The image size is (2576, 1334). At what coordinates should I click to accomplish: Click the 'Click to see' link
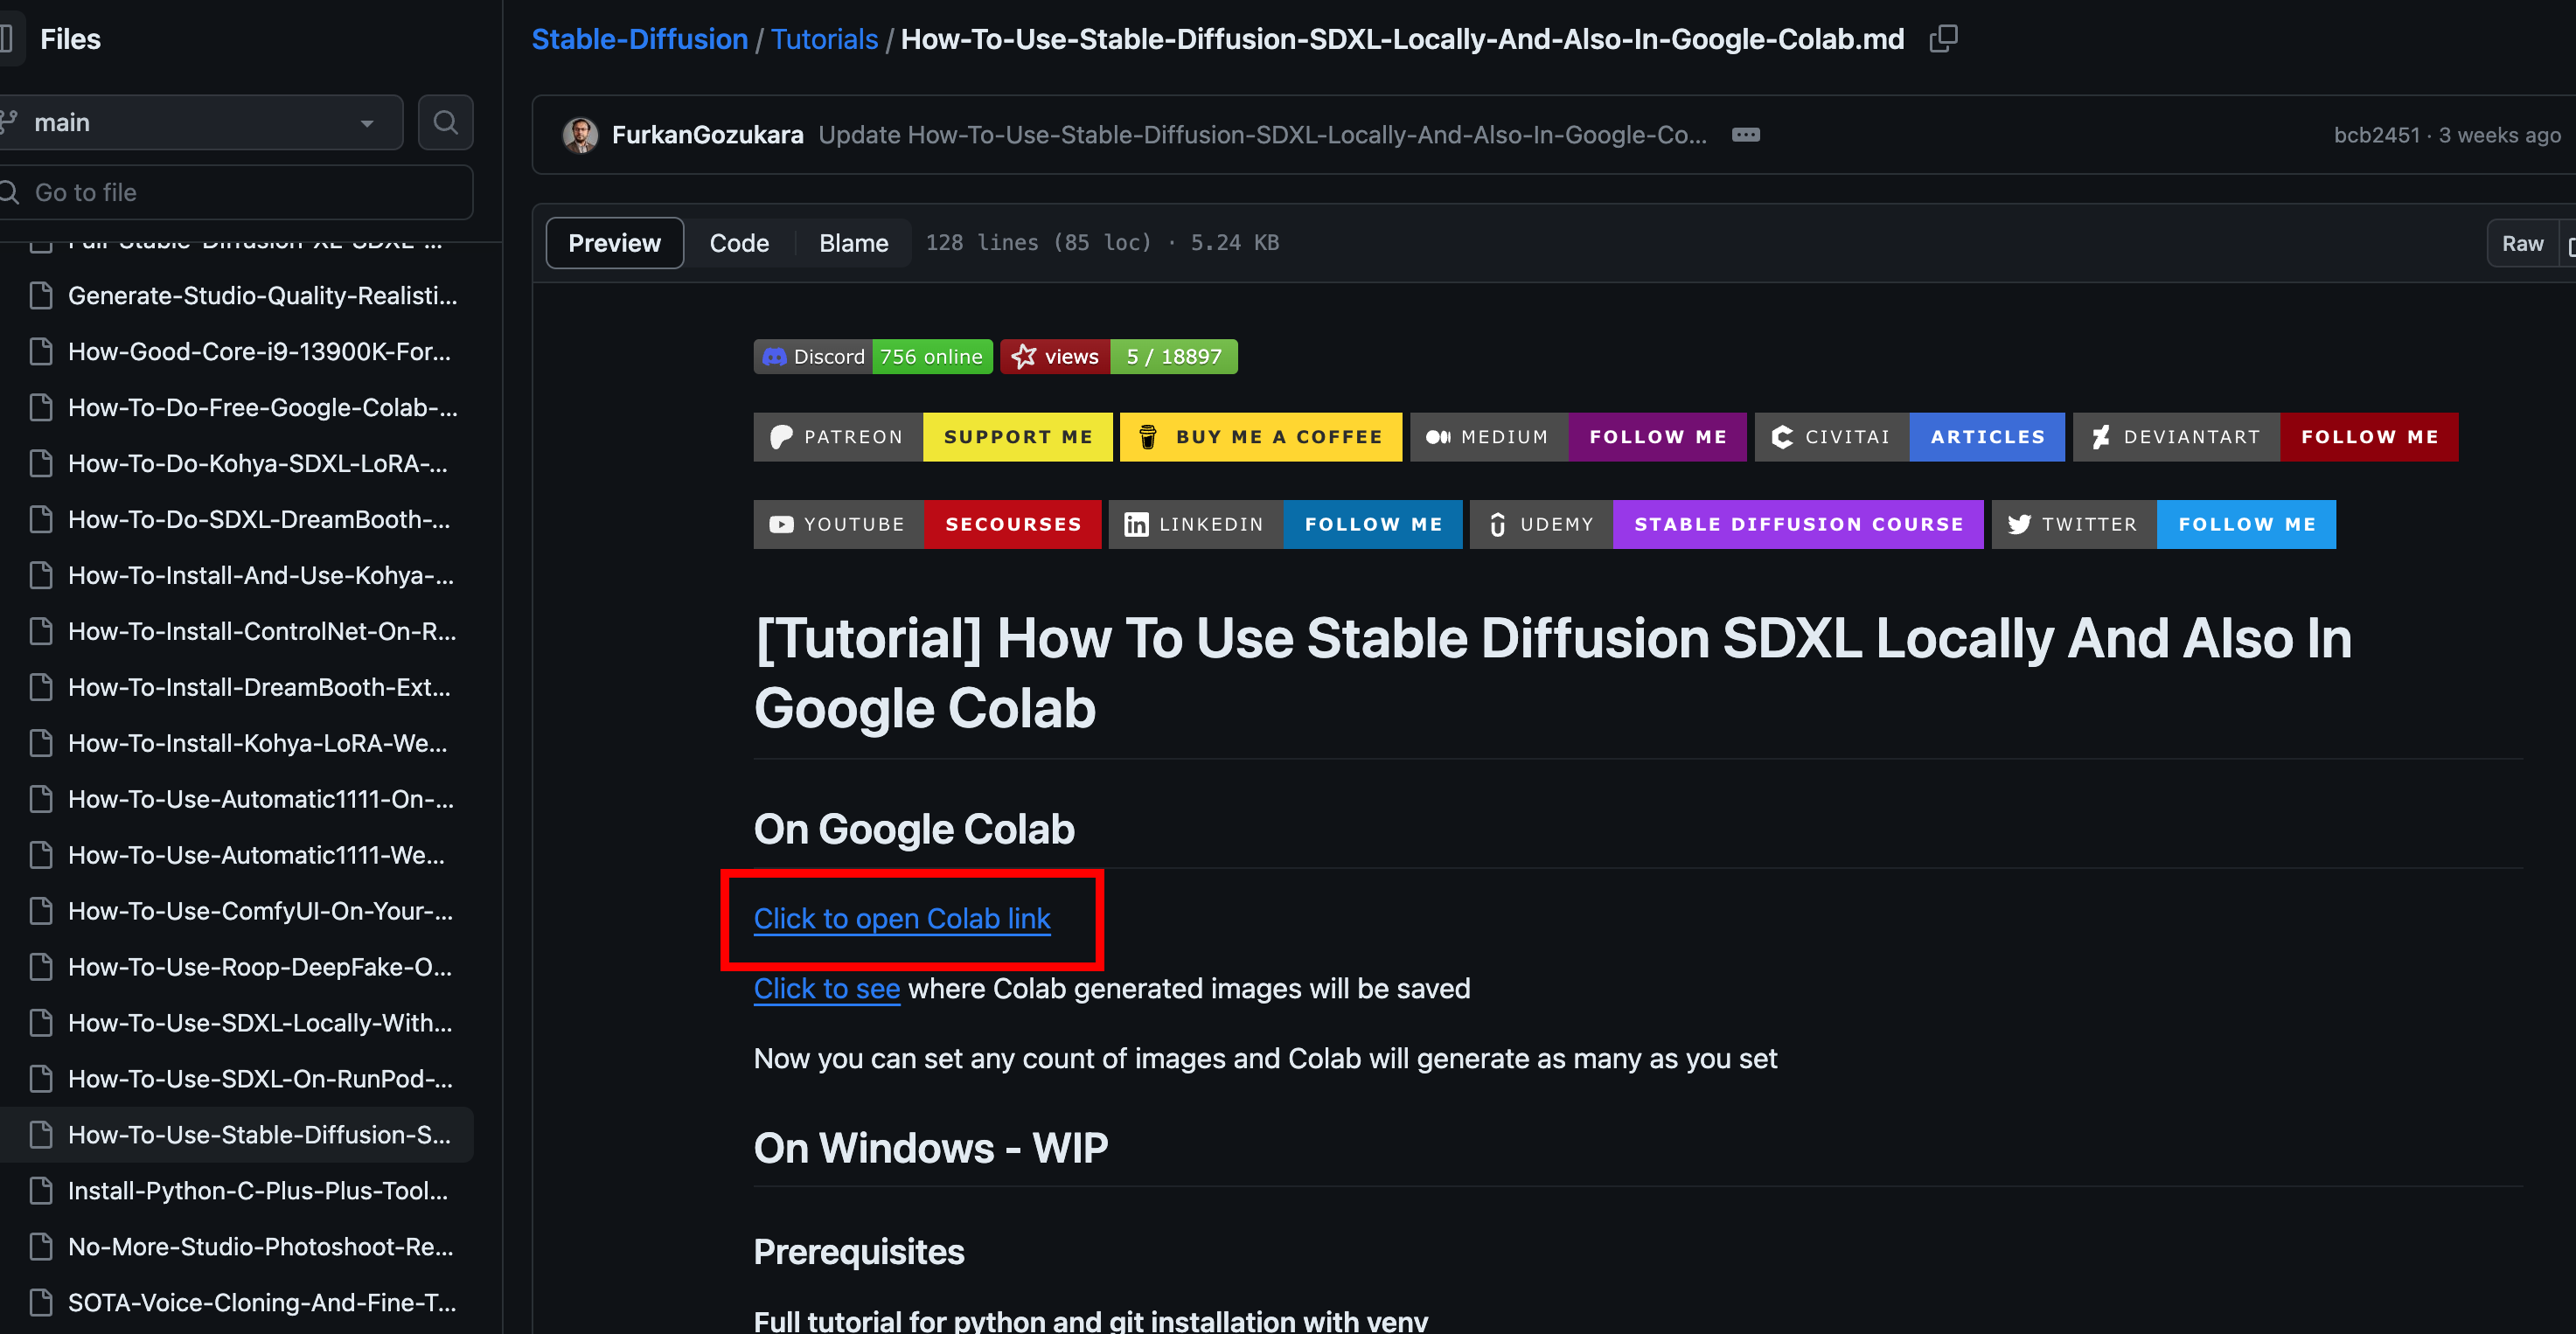(x=826, y=988)
